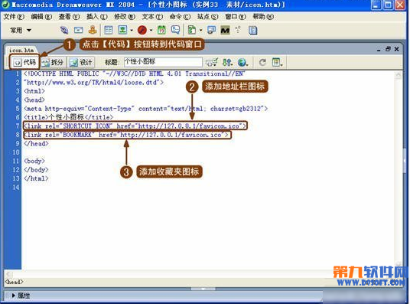Open the Media insert dropdown arrow
This screenshot has width=410, height=304.
[151, 31]
